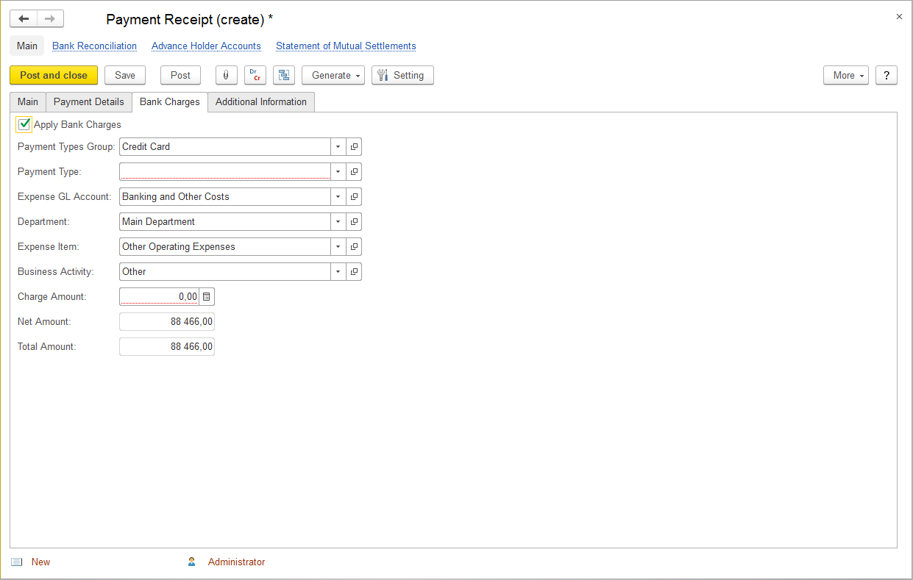
Task: Click the question mark help button
Action: click(886, 75)
